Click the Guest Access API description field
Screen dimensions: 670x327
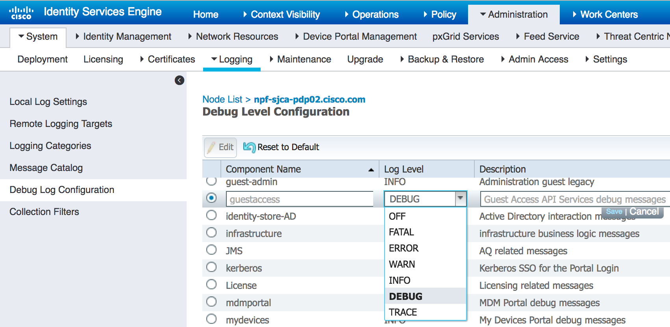pos(575,199)
